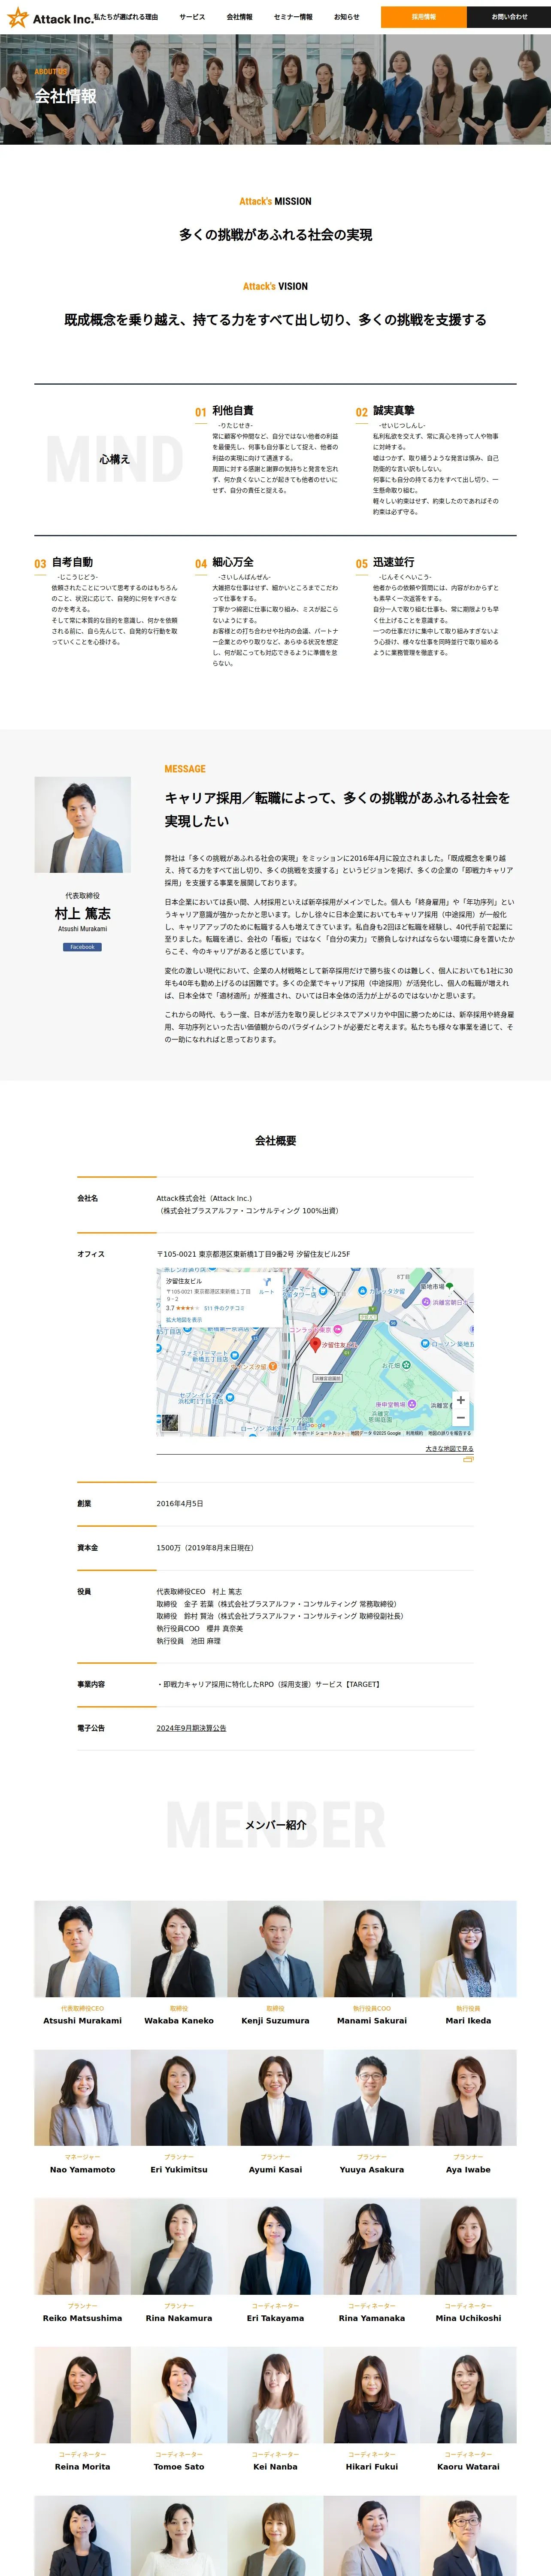
Task: Open お知らせ menu item
Action: coord(347,17)
